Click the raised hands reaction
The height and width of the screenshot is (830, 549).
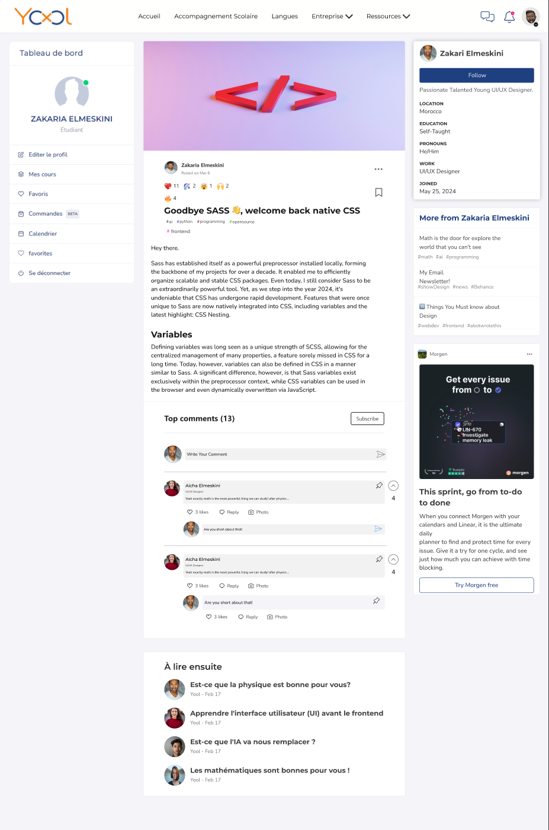pyautogui.click(x=223, y=186)
